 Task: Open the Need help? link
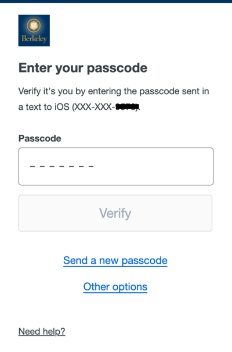(x=42, y=332)
